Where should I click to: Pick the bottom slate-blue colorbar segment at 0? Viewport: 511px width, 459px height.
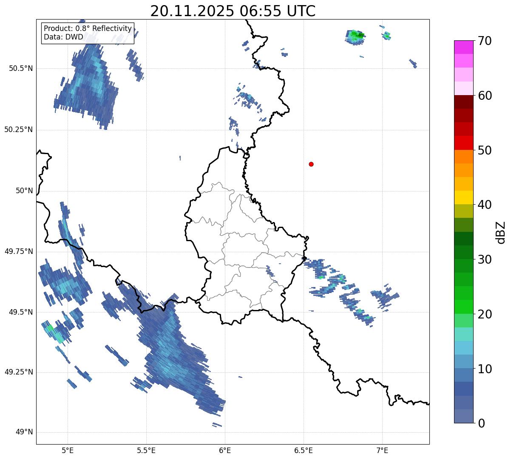(x=463, y=416)
